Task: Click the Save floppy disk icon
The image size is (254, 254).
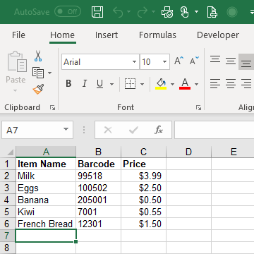Action: click(97, 12)
